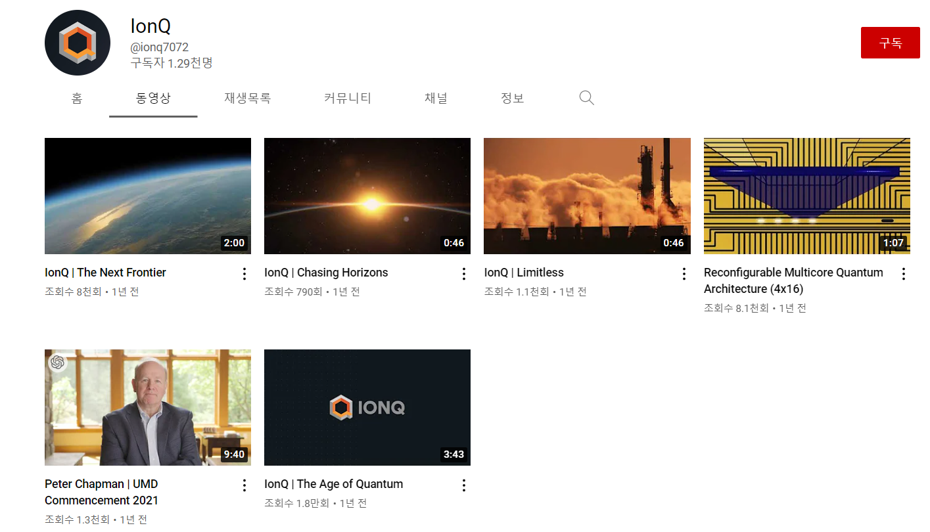930x532 pixels.
Task: Play the sunrise Chasing Horizons thumbnail
Action: tap(367, 196)
